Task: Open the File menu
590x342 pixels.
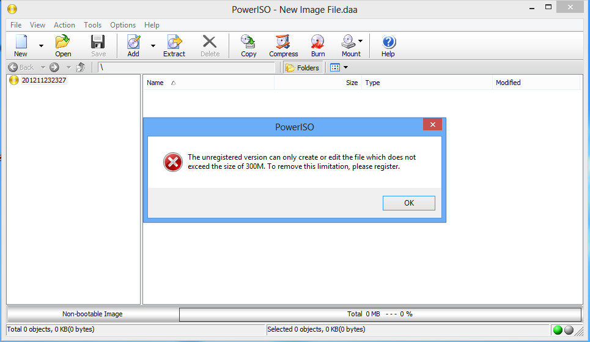Action: [16, 25]
